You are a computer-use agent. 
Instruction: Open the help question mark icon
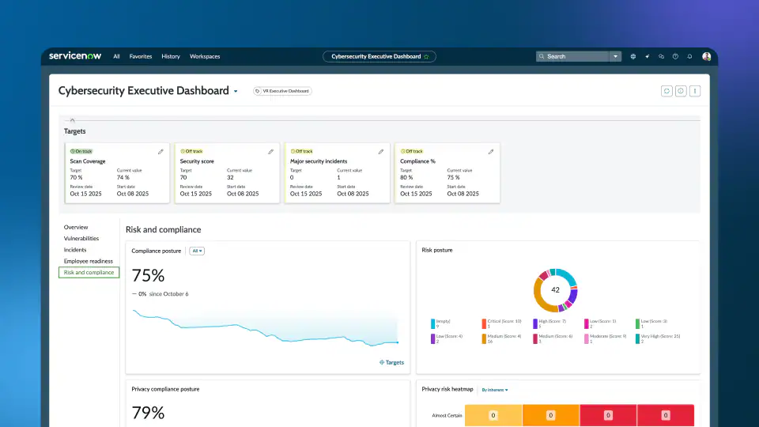click(675, 57)
